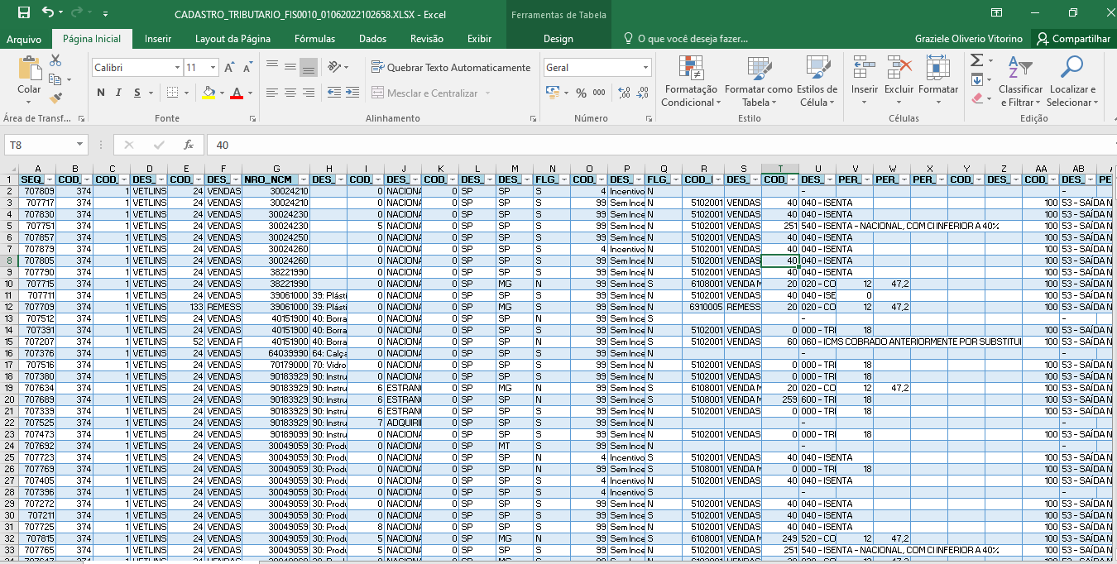Apply accounting currency format
Screen dimensions: 1117x564
point(553,93)
